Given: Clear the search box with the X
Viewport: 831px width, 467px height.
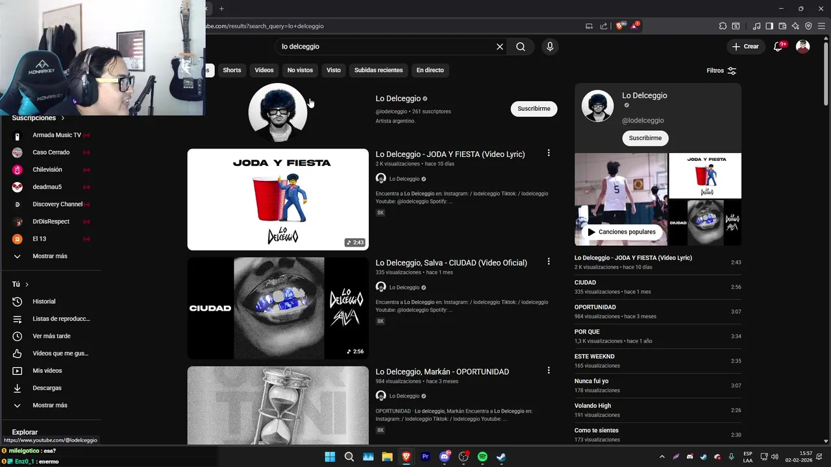Looking at the screenshot, I should pyautogui.click(x=500, y=47).
